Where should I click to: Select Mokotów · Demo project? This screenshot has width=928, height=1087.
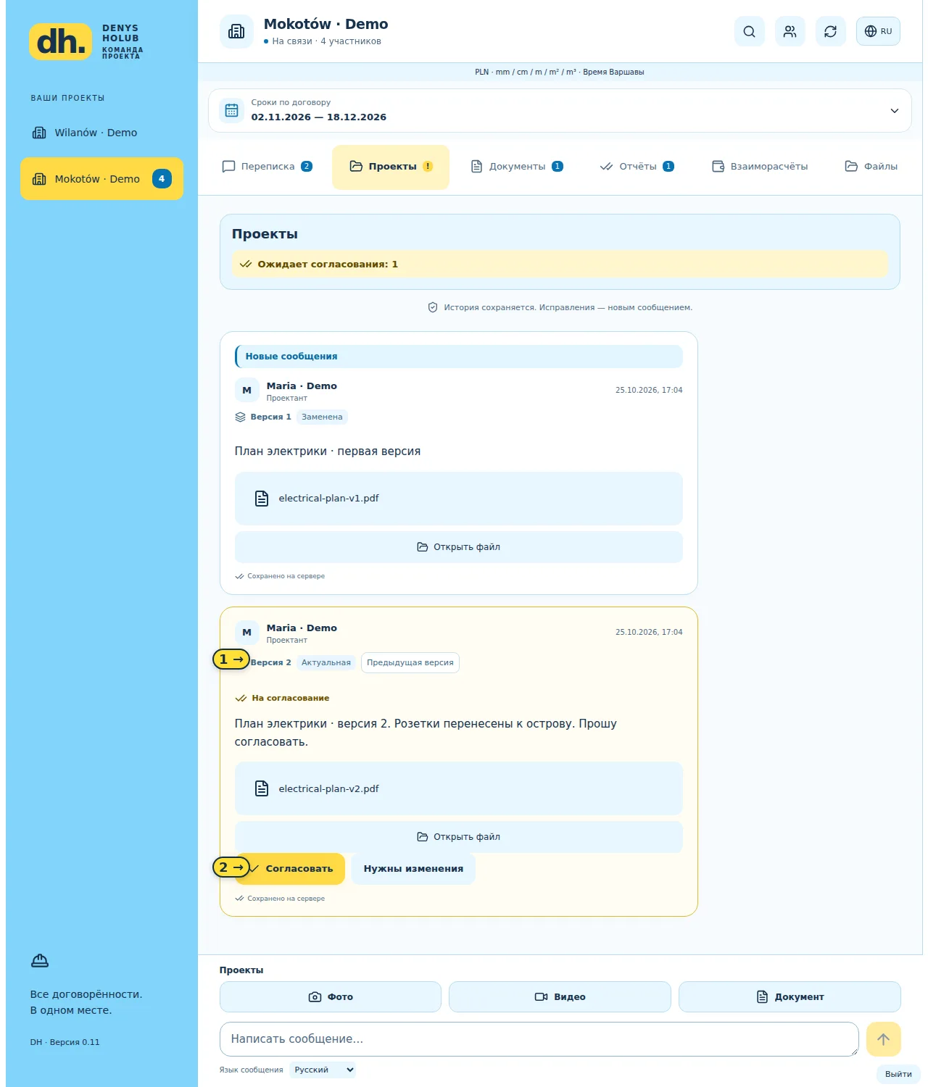point(101,178)
